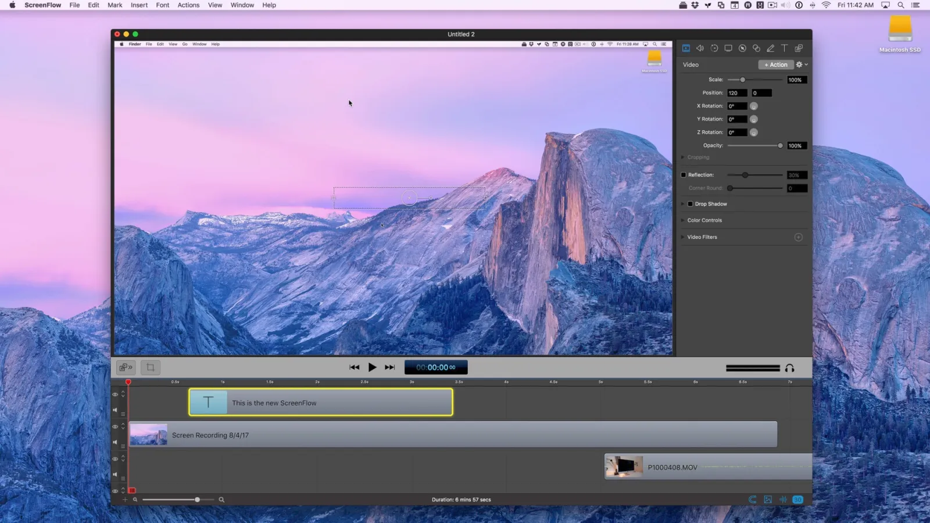The width and height of the screenshot is (930, 523).
Task: Hide the top track using its eye toggle
Action: coord(115,393)
